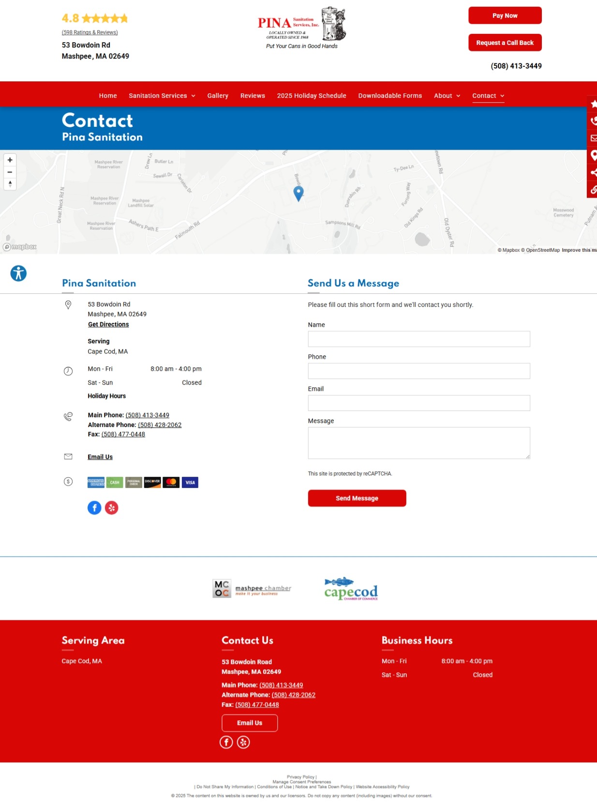Open the Downloadable Forms page

pos(390,96)
